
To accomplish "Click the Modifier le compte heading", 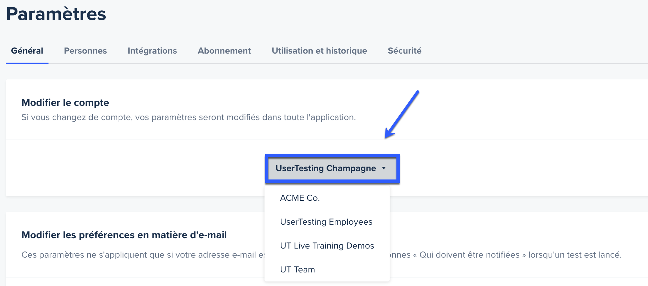I will click(x=65, y=103).
